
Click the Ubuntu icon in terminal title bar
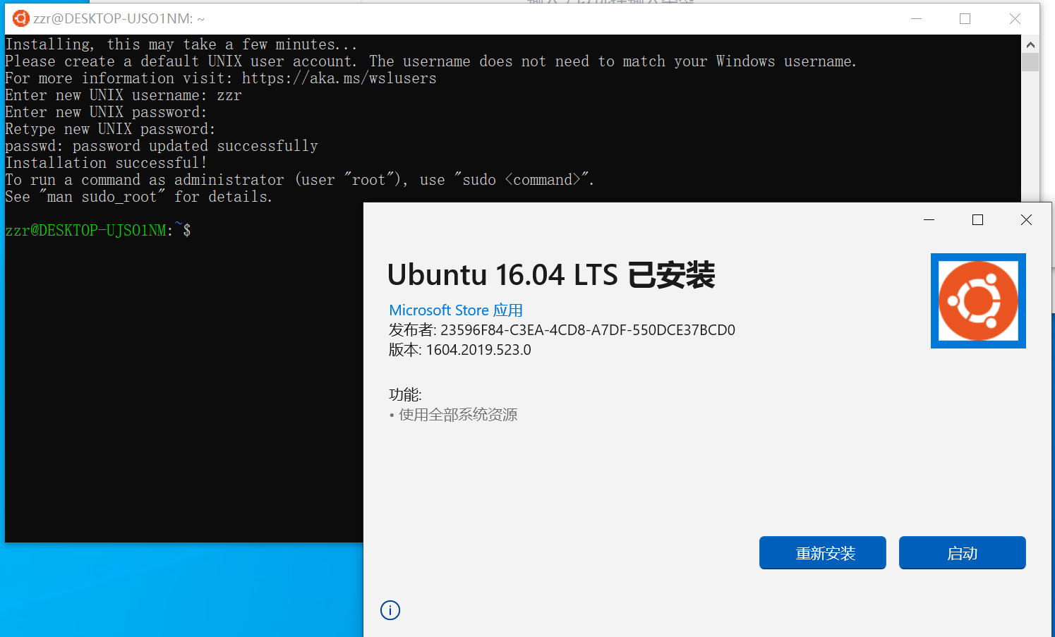21,18
